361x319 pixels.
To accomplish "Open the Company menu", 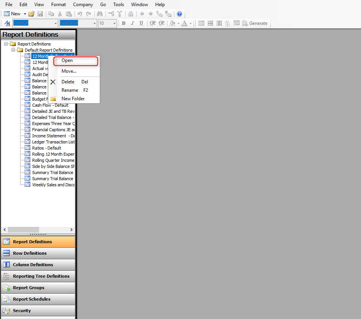I will tap(83, 5).
